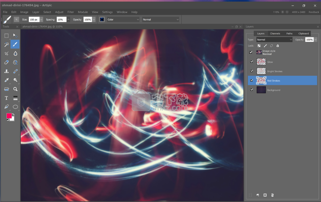Select the Healing bandage tool
The image size is (321, 202).
pyautogui.click(x=15, y=71)
